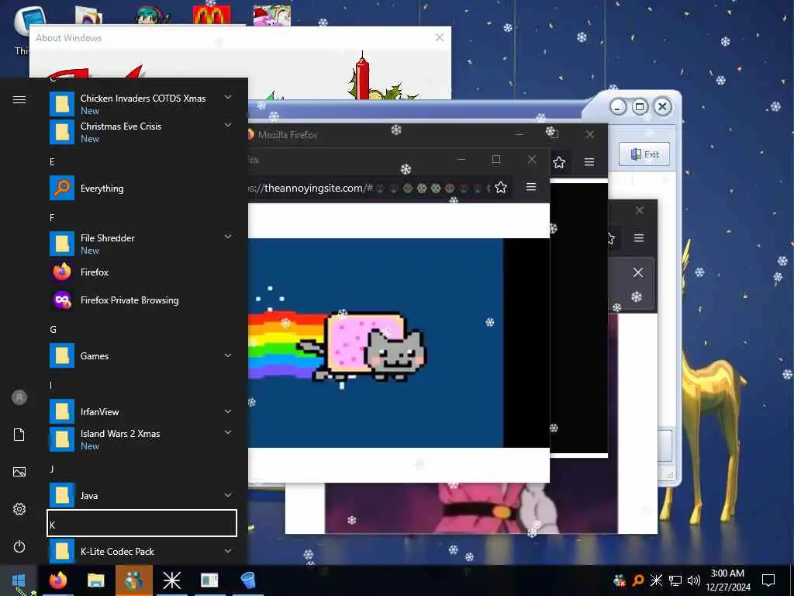Image resolution: width=794 pixels, height=596 pixels.
Task: Open hamburger menu in front Firefox window
Action: (x=530, y=187)
